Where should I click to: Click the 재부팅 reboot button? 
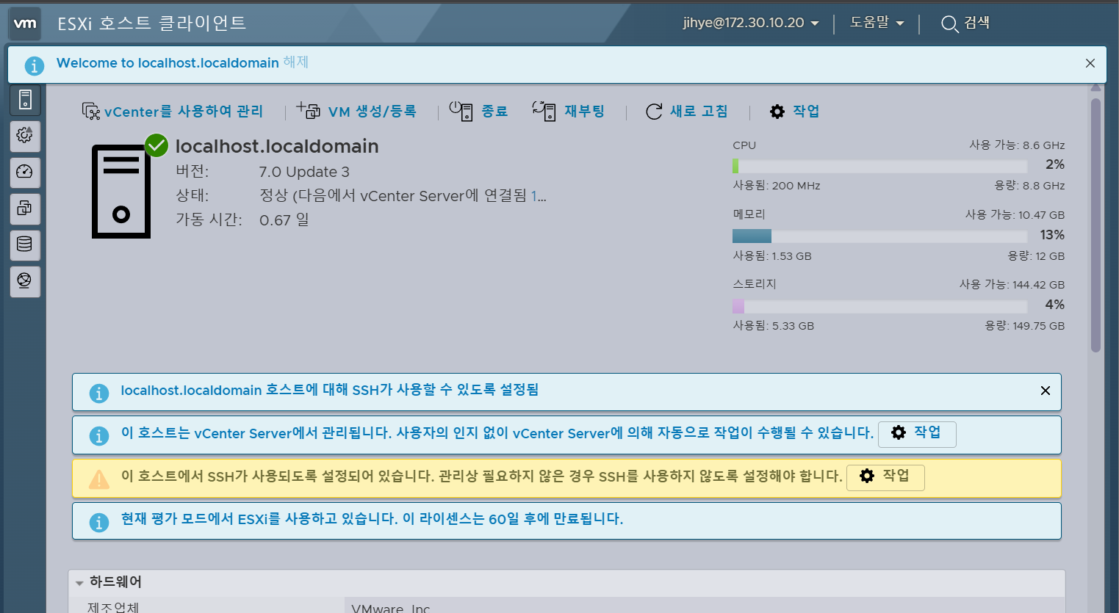click(568, 112)
